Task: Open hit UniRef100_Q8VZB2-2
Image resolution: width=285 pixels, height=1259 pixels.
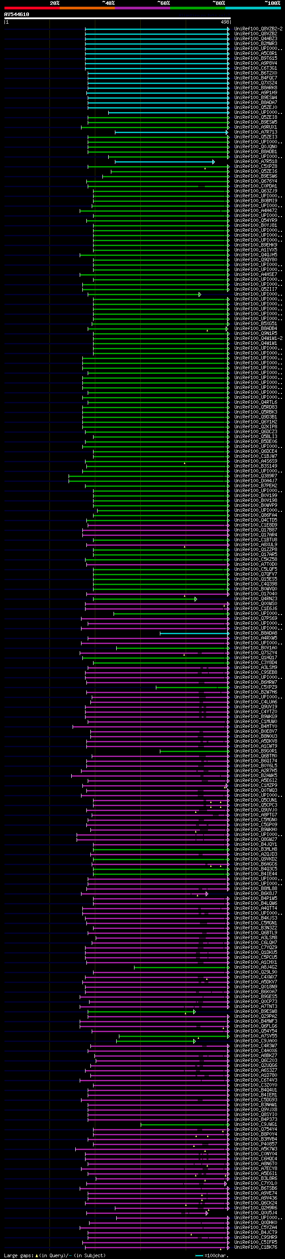Action: pyautogui.click(x=258, y=29)
